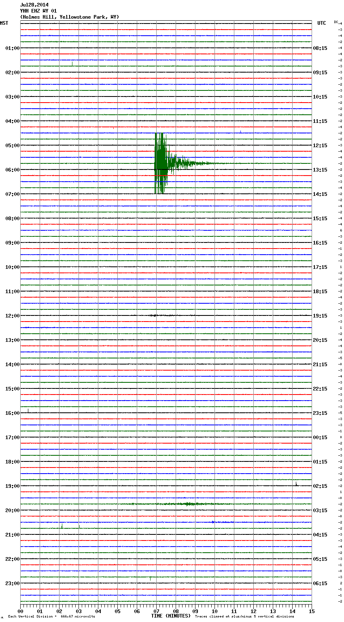Click the TIME (MINUTES) axis title

[x=171, y=616]
